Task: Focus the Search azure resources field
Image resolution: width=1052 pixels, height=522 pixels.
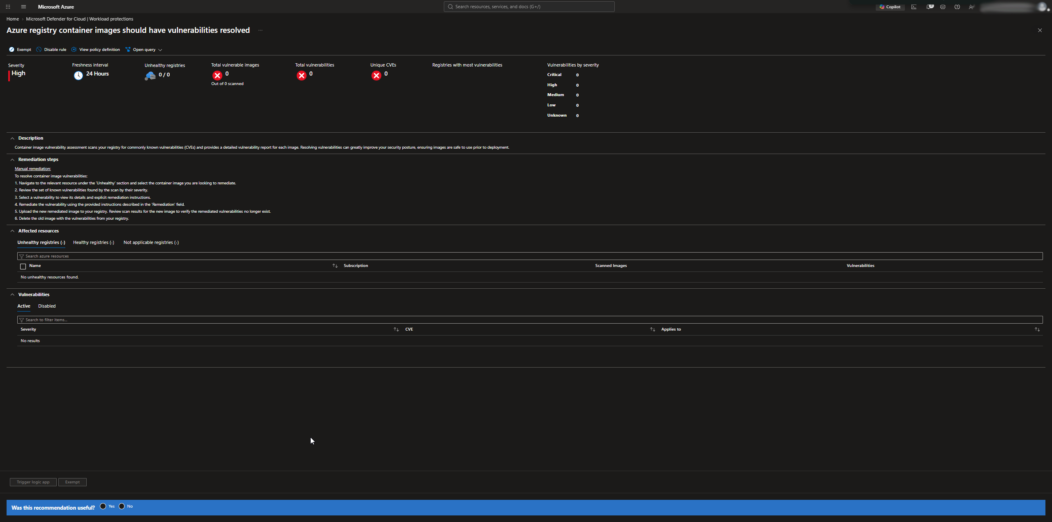Action: (530, 256)
